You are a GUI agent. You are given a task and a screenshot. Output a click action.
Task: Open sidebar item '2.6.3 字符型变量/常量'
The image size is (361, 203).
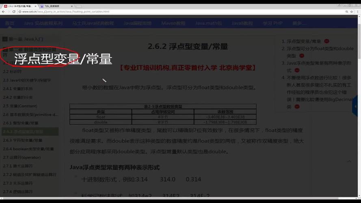[x=23, y=140]
